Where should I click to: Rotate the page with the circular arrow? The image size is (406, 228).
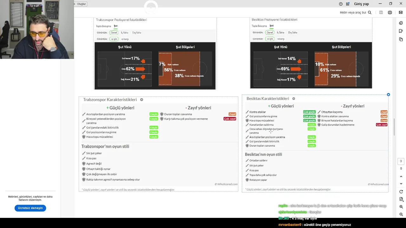pos(401,192)
